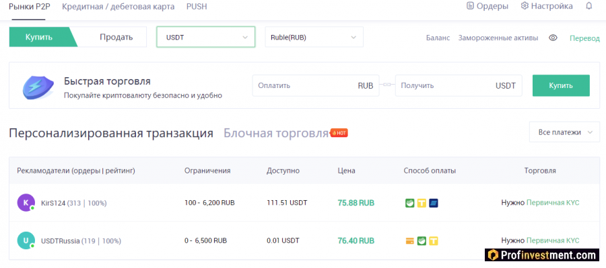
Task: Click Первичная KYC link in KirS124 row
Action: point(553,203)
